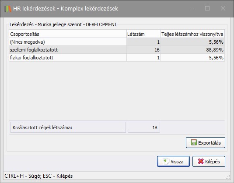
Task: Click the green floppy disk Exportálás icon
Action: click(194, 142)
